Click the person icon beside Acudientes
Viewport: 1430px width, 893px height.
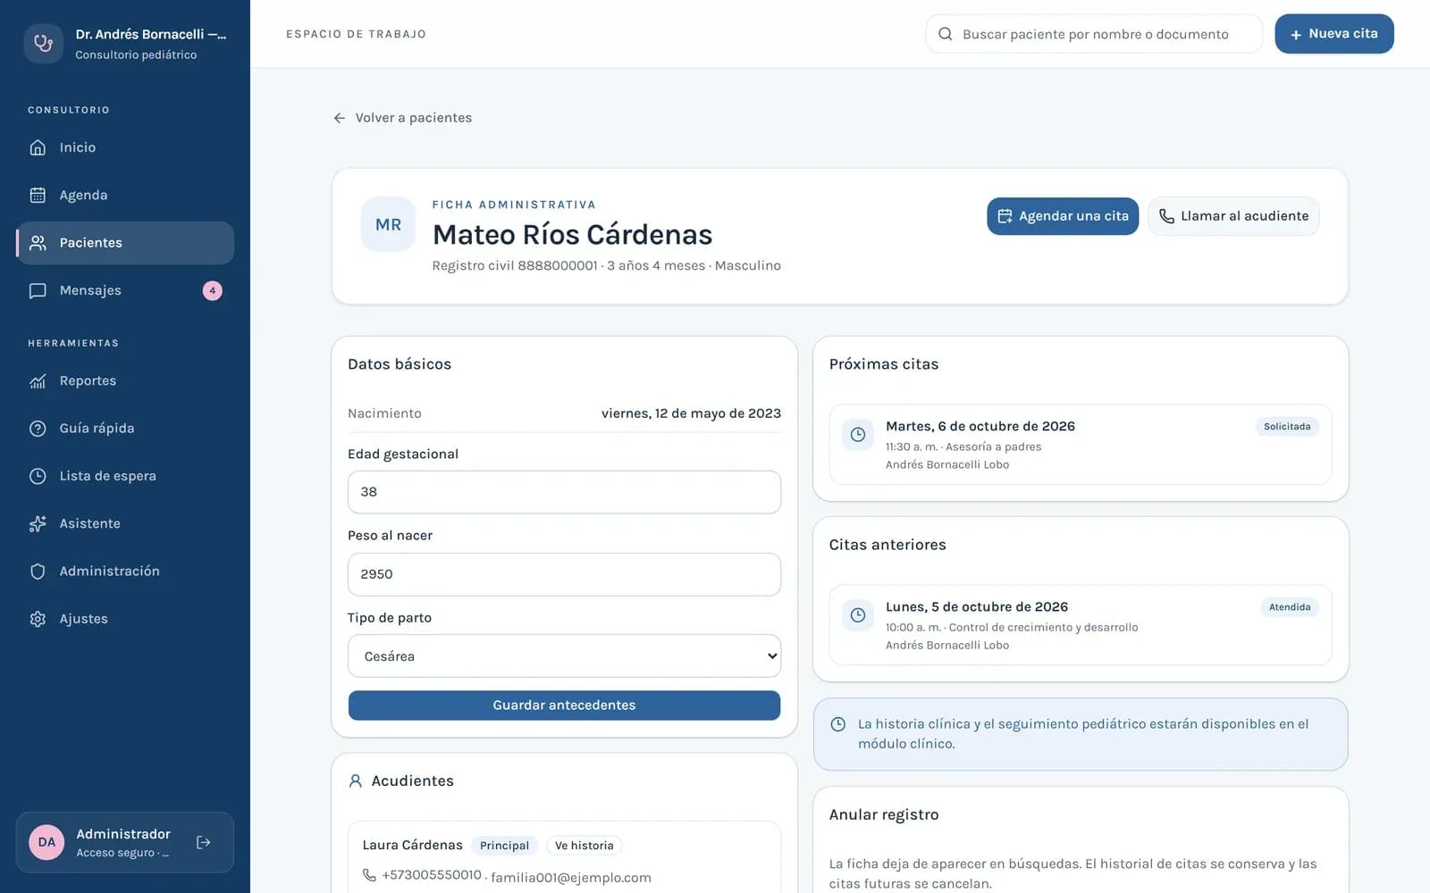tap(355, 780)
